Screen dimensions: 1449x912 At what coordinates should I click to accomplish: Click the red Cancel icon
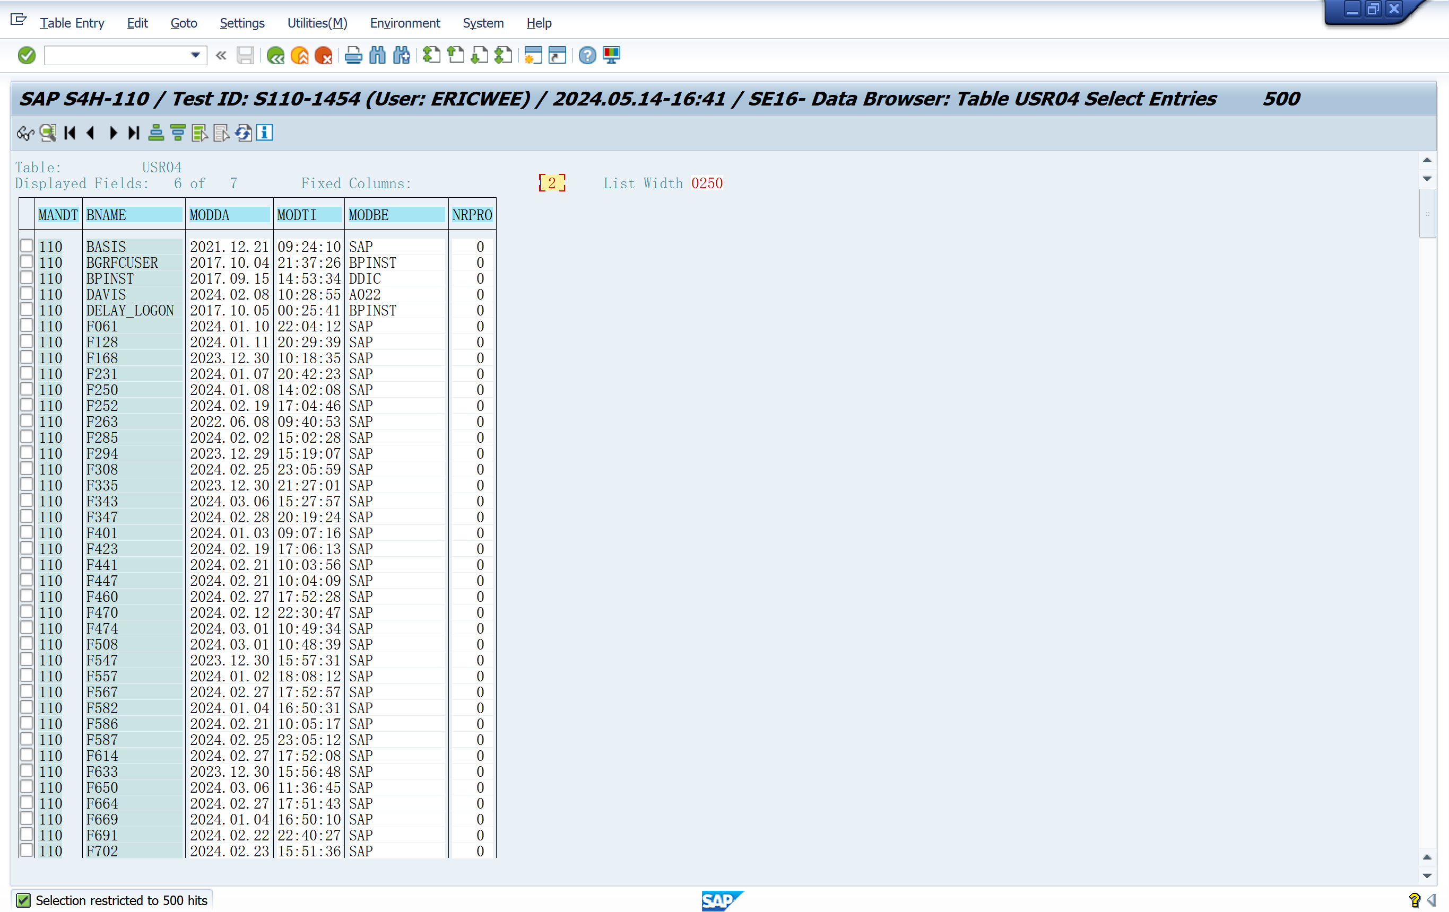pyautogui.click(x=323, y=55)
